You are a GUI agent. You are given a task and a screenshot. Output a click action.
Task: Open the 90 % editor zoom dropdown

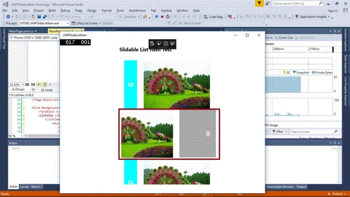click(x=22, y=136)
